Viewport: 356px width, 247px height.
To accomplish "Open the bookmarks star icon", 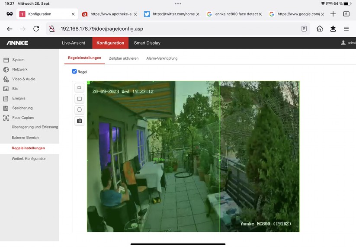I will click(333, 29).
